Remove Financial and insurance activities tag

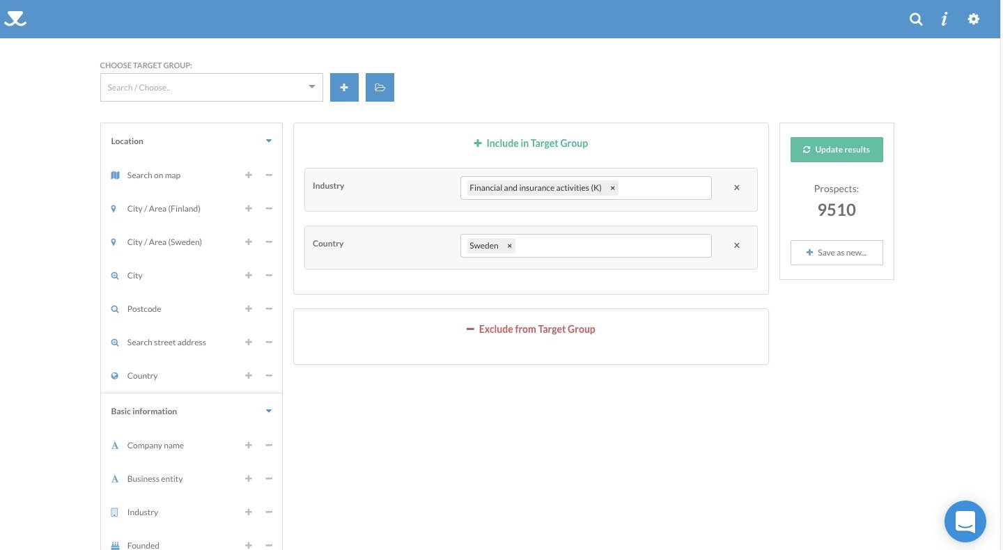[612, 188]
